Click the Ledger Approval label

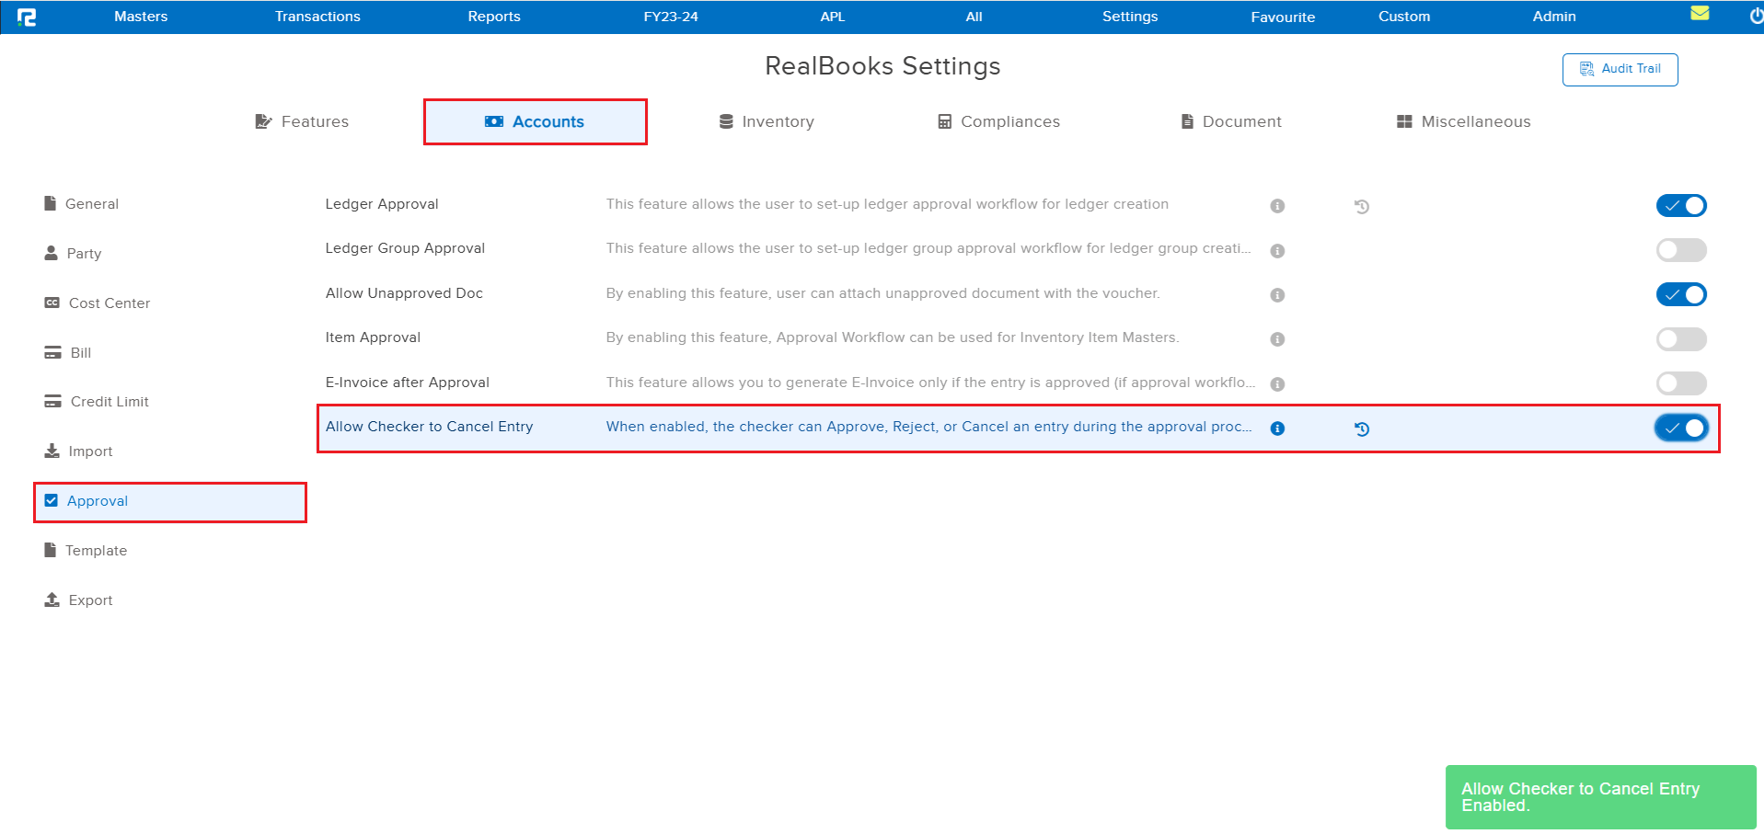382,204
